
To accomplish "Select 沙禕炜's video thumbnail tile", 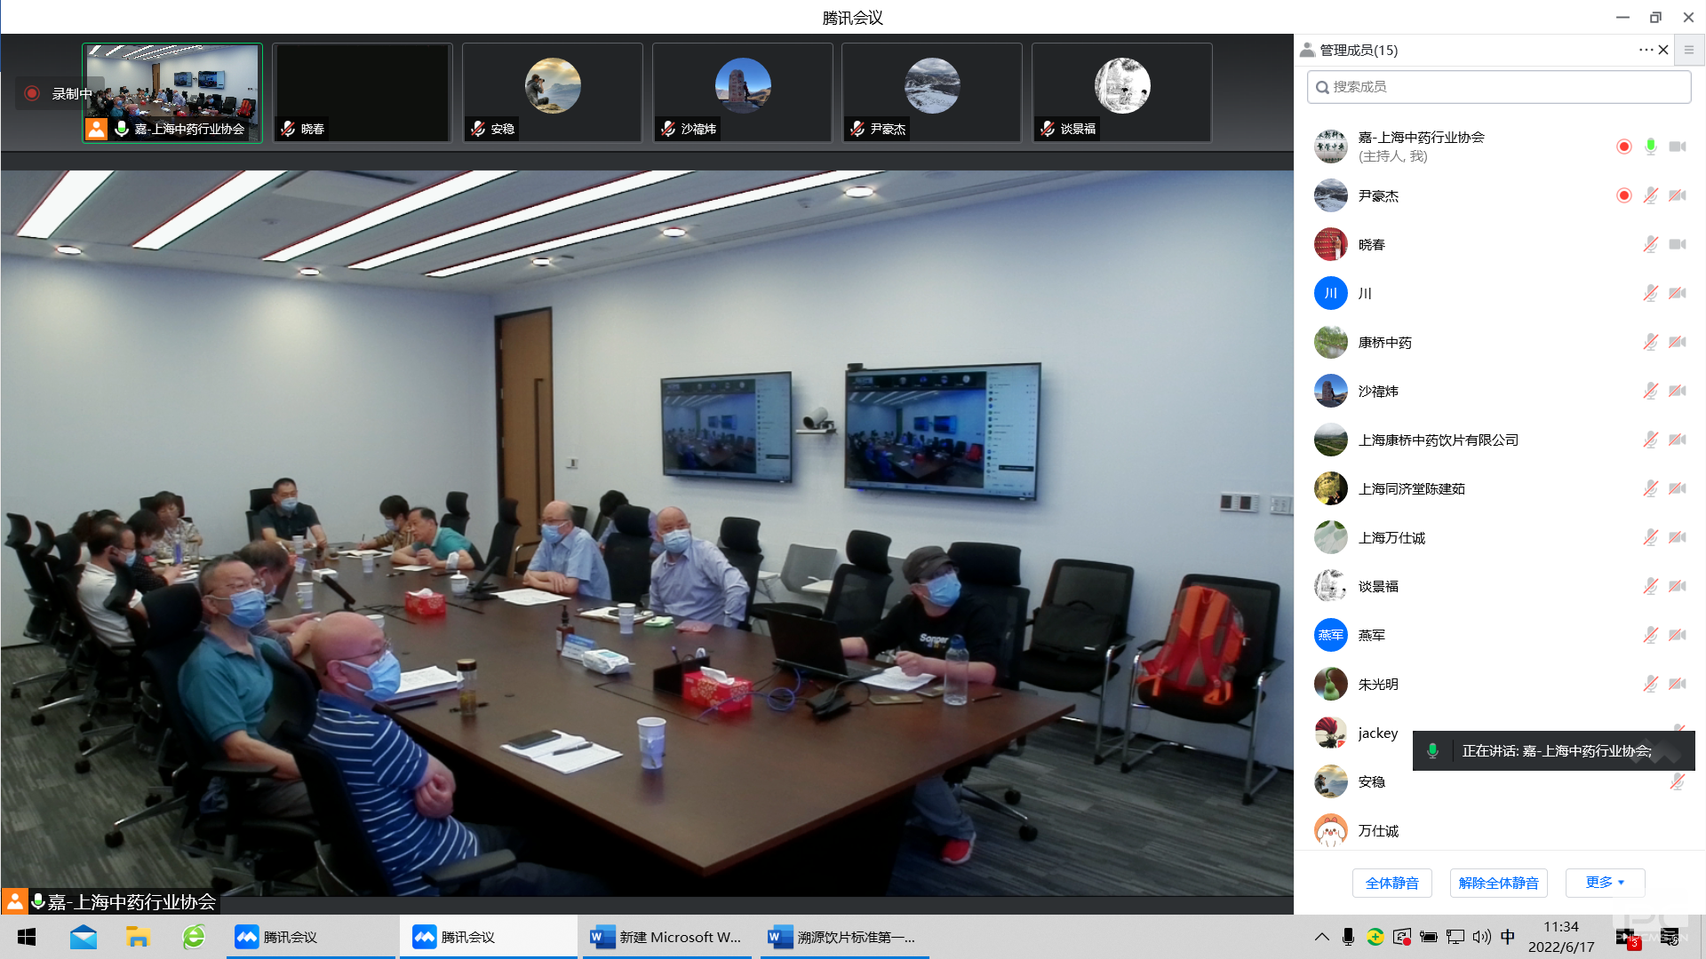I will click(x=742, y=92).
